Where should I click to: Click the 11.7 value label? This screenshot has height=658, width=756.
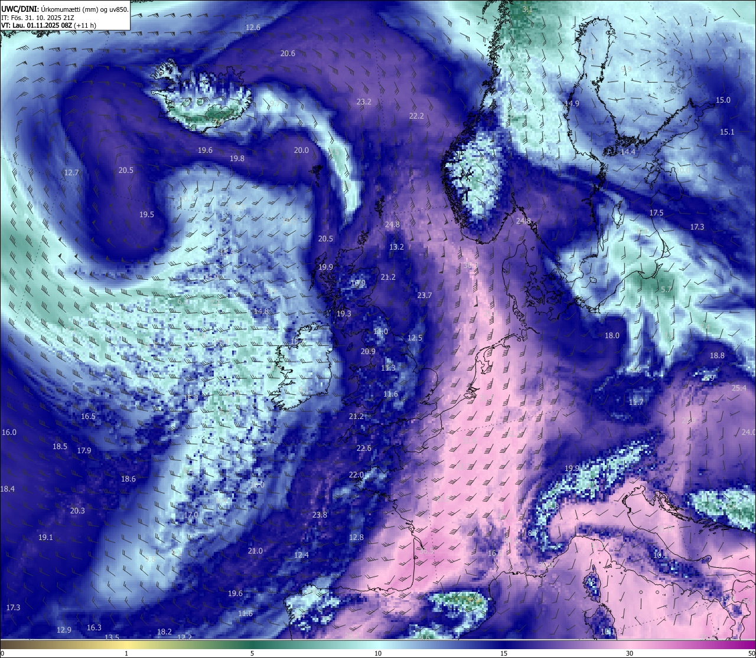click(636, 402)
